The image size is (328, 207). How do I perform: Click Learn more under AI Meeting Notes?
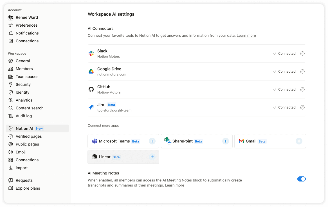[x=174, y=185]
